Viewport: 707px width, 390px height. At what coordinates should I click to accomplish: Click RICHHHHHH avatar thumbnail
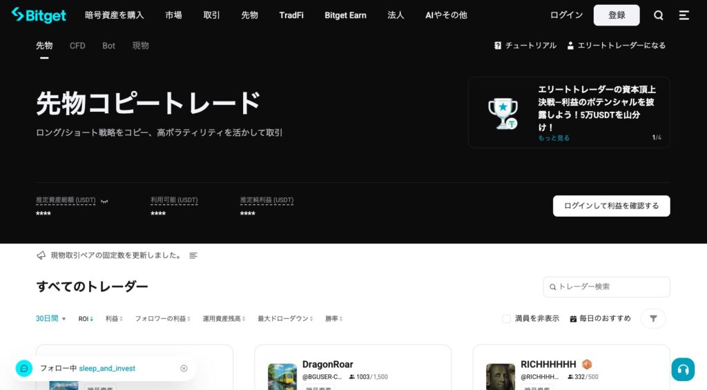coord(501,377)
